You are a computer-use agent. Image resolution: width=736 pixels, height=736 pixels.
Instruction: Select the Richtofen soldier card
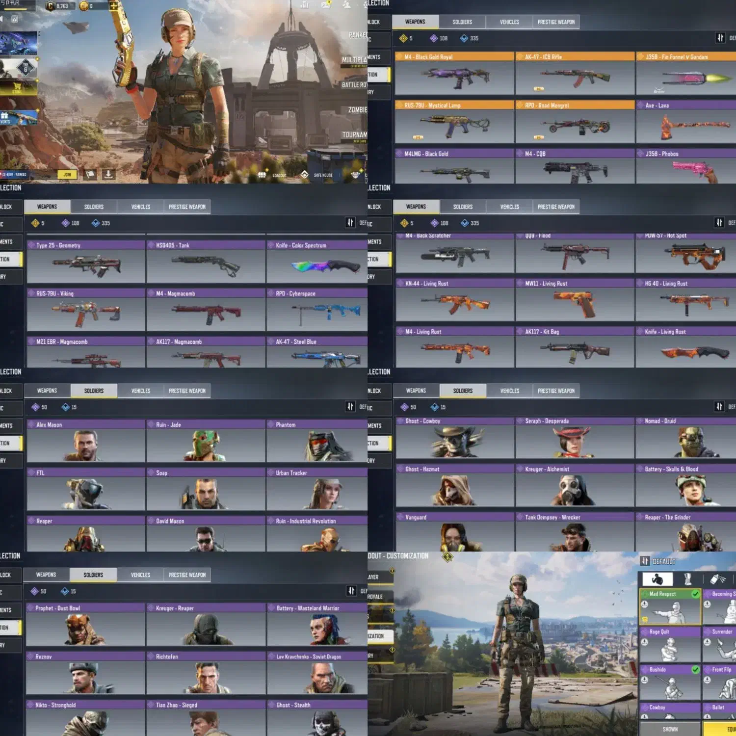(x=206, y=673)
